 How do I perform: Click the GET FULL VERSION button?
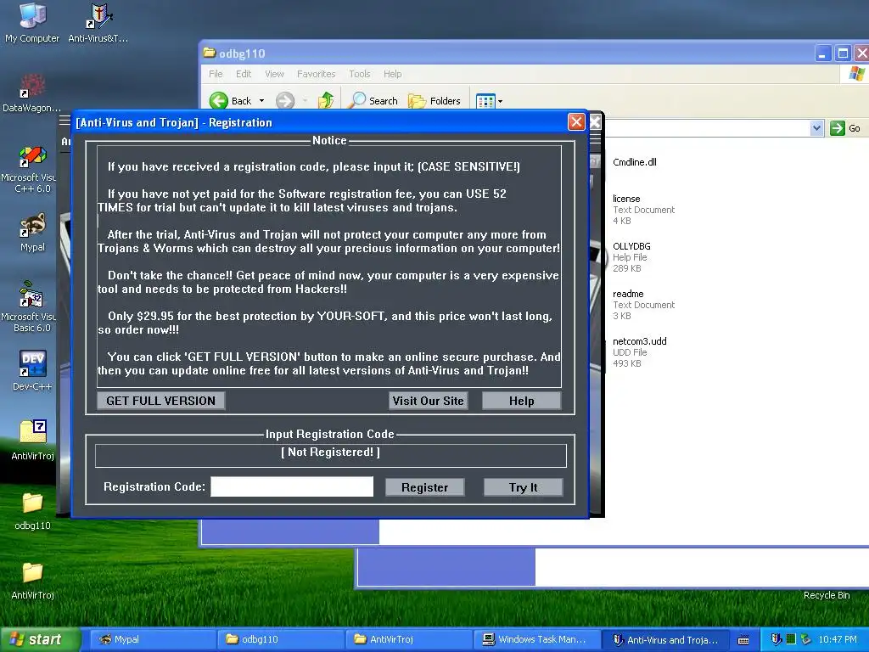[x=160, y=401]
